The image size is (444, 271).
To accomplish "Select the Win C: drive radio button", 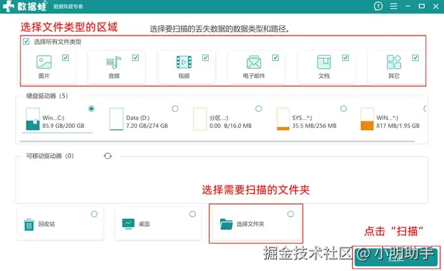I will tap(91, 108).
